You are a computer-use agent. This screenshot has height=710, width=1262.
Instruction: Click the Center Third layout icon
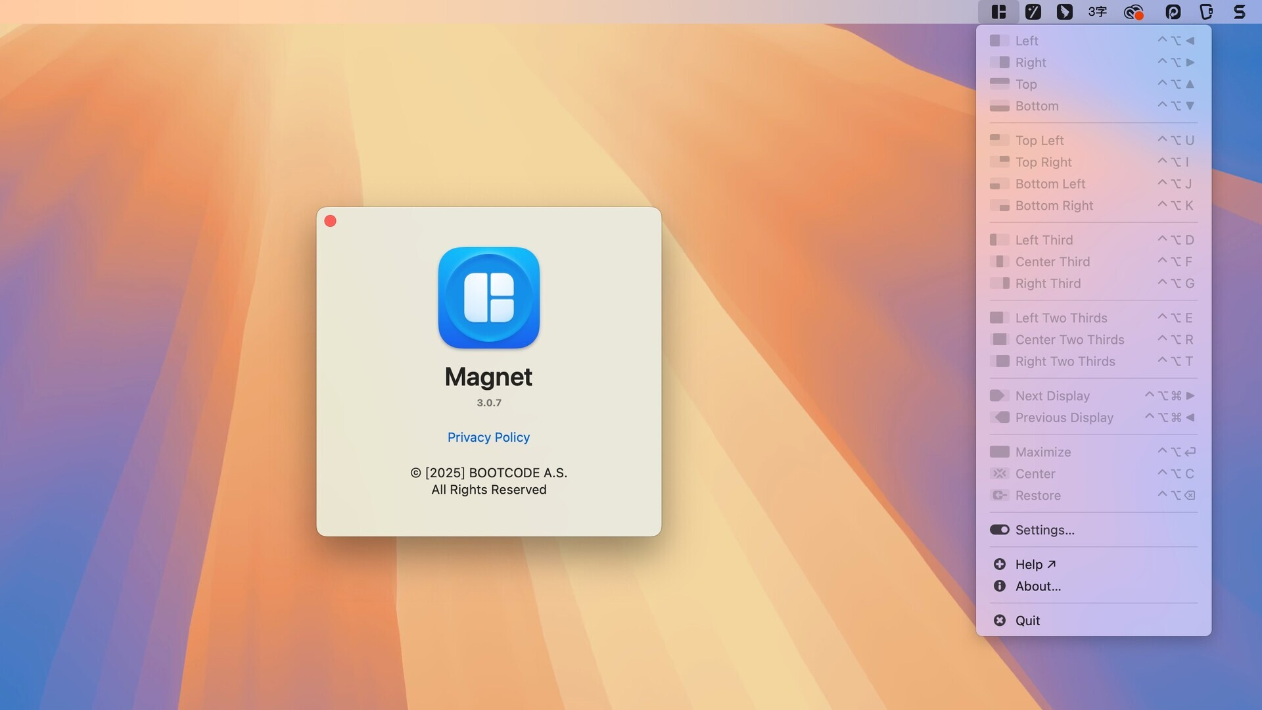999,262
